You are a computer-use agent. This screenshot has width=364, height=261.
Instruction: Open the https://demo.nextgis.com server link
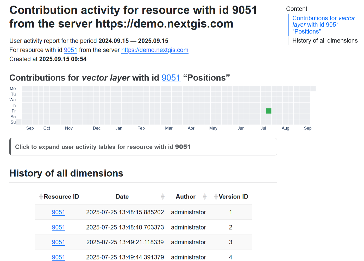coord(155,50)
